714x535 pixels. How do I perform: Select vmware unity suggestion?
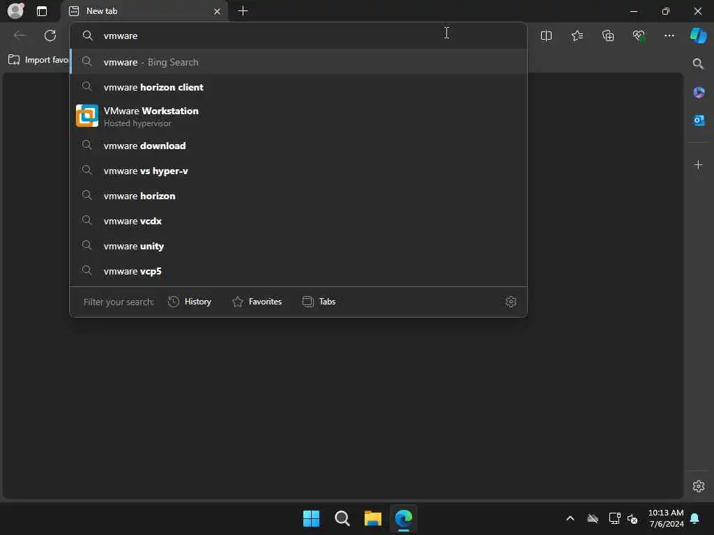pos(298,246)
